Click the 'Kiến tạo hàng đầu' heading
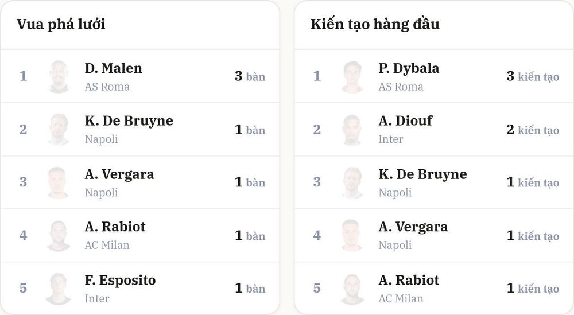The image size is (574, 315). tap(375, 25)
